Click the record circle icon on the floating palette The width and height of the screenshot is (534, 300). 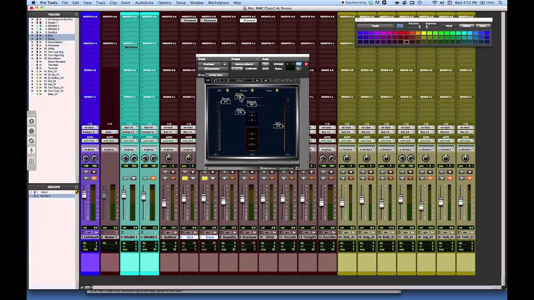click(x=31, y=131)
